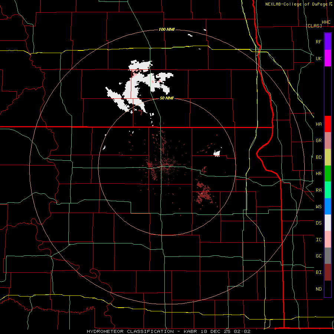Click the NEXLAB-College of DuPage text
The height and width of the screenshot is (334, 334).
click(296, 4)
